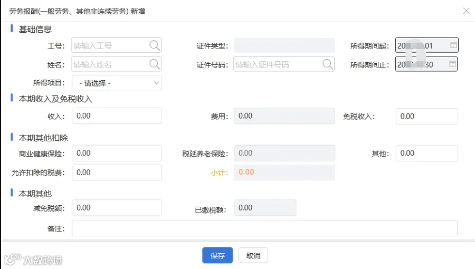Viewport: 475px width, 269px height.
Task: Cancel with the 取消 button
Action: 253,255
